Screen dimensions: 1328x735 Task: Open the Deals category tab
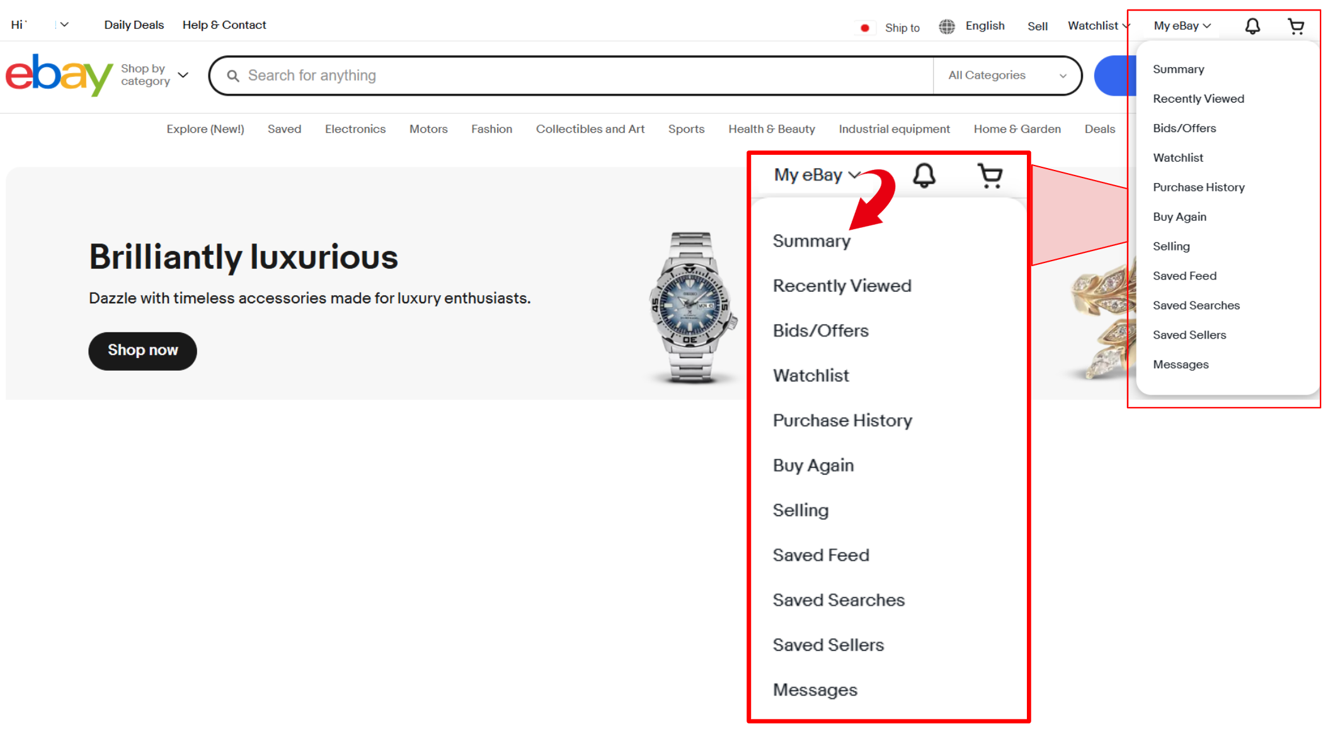click(1099, 129)
